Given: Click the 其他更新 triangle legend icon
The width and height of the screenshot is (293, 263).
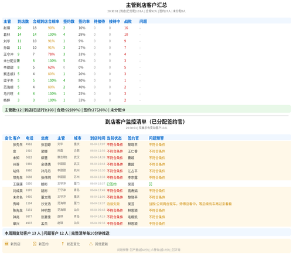Looking at the screenshot, I should click(x=91, y=244).
